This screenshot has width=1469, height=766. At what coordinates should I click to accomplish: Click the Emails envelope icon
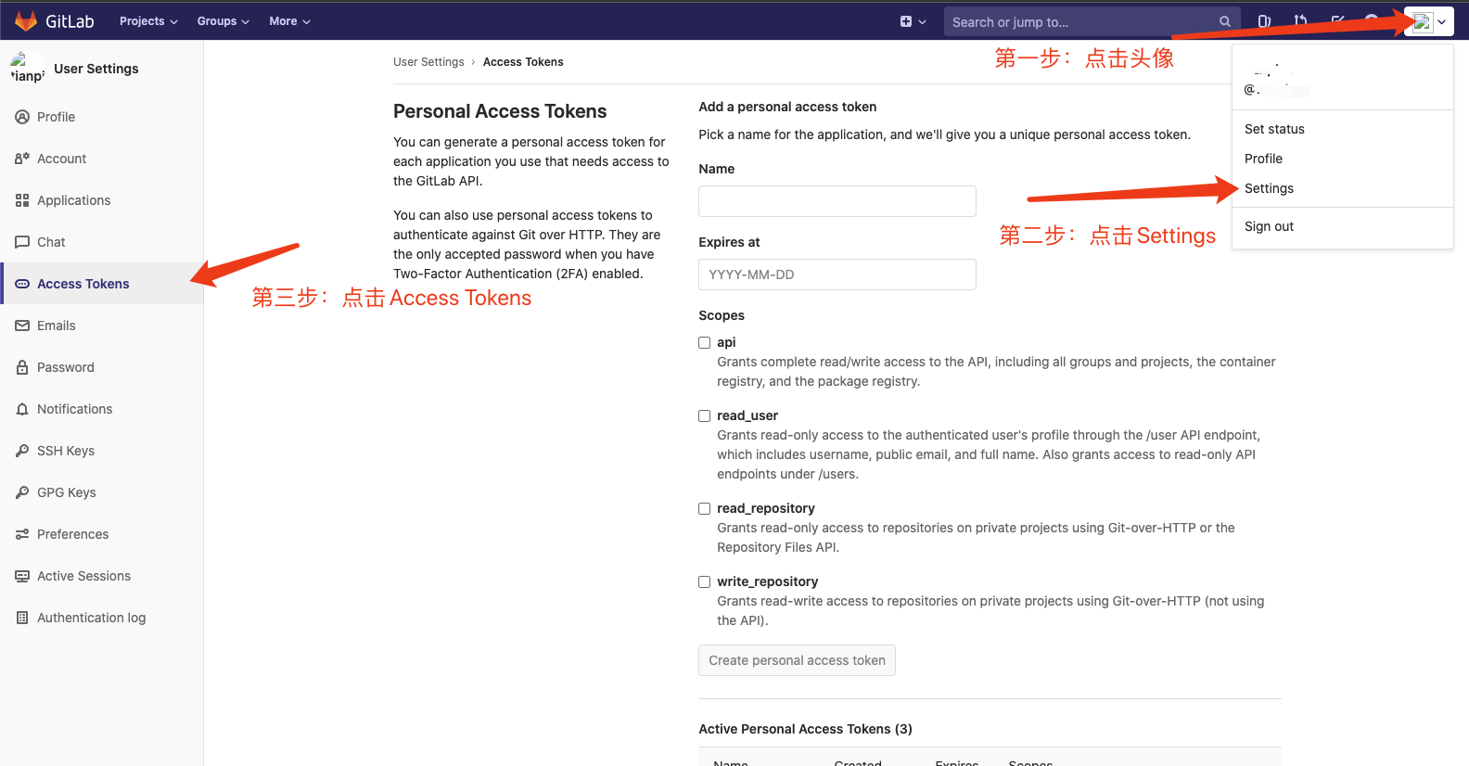pyautogui.click(x=22, y=326)
